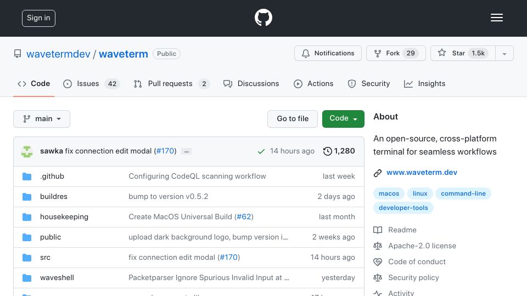Viewport: 527px width, 296px height.
Task: Open the #170 link in src row
Action: (x=228, y=258)
